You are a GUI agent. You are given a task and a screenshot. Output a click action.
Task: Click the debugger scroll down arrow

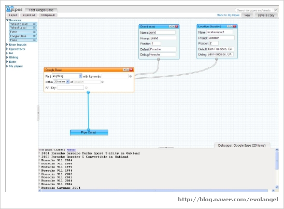(x=277, y=187)
